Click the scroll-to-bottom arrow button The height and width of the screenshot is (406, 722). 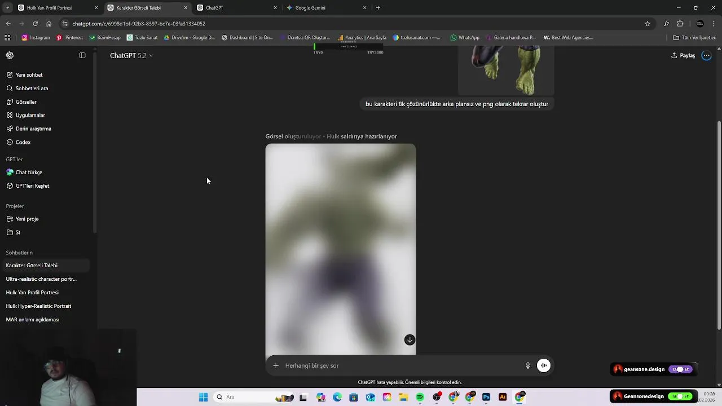[x=410, y=339]
